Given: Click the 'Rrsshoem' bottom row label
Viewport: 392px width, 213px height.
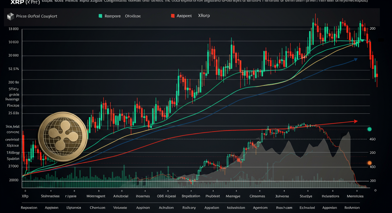Looking at the screenshot, I should [x=284, y=207].
